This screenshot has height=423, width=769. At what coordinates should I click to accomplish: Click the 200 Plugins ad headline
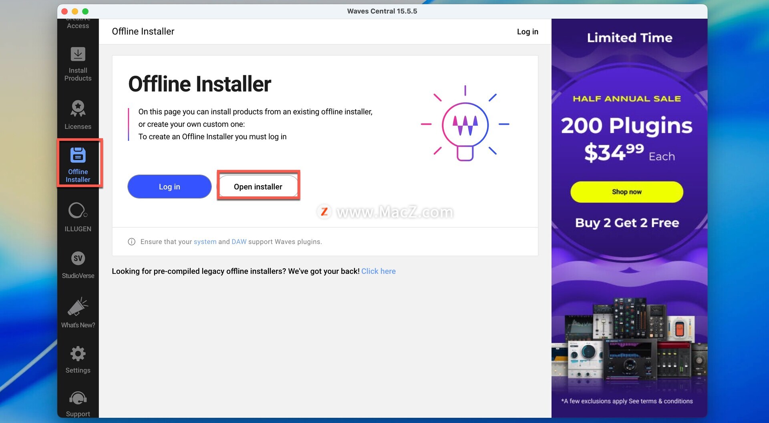pyautogui.click(x=627, y=126)
